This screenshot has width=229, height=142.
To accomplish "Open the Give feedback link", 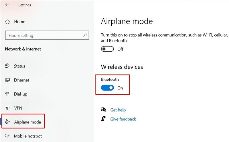I will [x=123, y=119].
